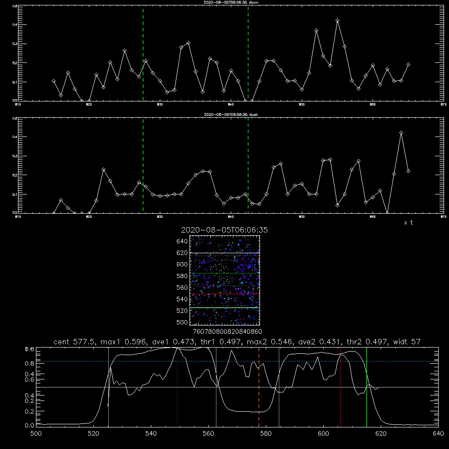Select the red dotted line near 606 in bottom plot
The width and height of the screenshot is (449, 449).
tap(340, 387)
